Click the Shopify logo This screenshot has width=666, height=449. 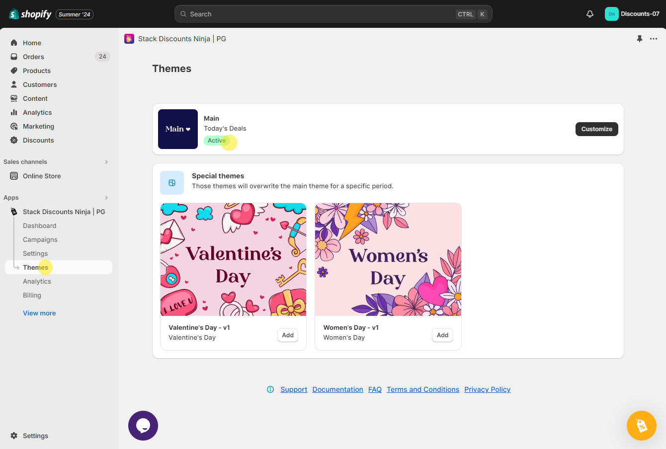click(x=30, y=14)
